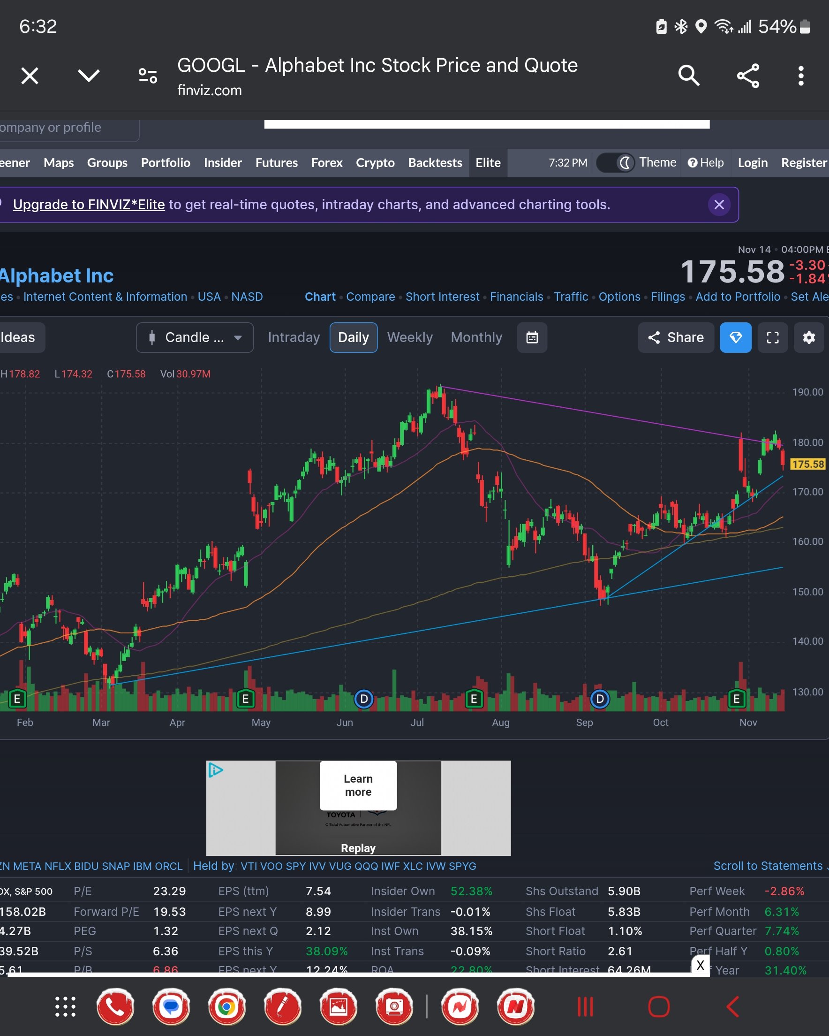
Task: Open the Maps menu item
Action: point(59,163)
